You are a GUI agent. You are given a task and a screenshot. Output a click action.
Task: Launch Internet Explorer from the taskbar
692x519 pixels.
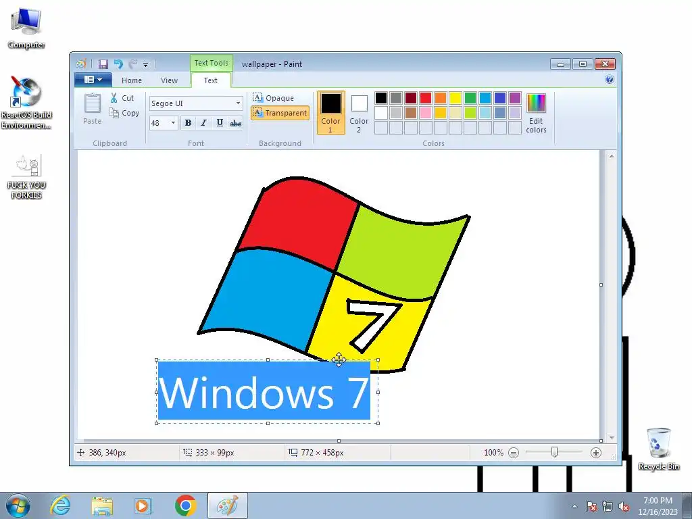pos(60,505)
